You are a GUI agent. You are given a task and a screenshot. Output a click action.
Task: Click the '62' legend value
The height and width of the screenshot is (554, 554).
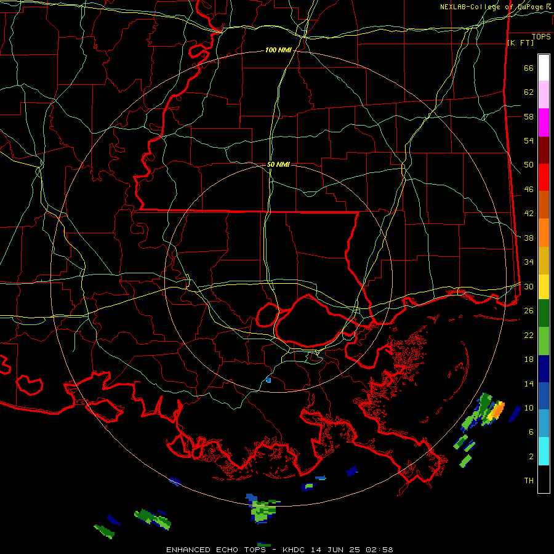[529, 92]
